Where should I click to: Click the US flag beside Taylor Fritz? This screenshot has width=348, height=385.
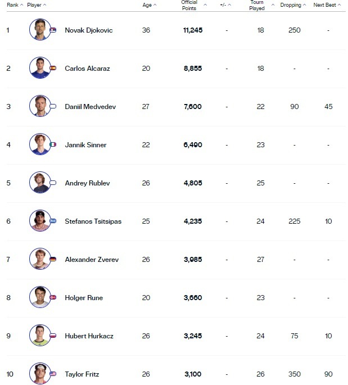pos(53,374)
